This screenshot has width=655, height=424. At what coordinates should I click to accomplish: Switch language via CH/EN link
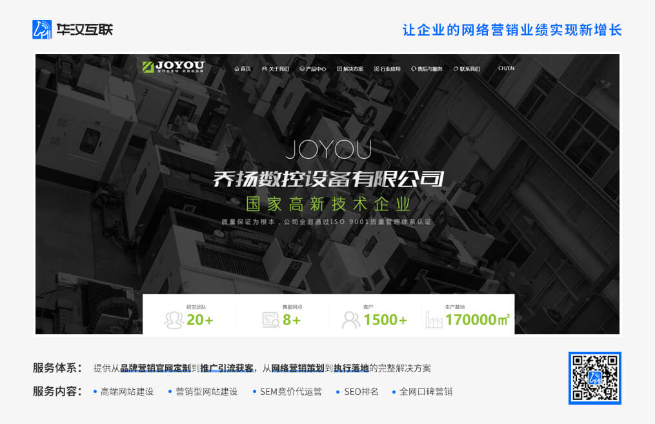point(507,68)
